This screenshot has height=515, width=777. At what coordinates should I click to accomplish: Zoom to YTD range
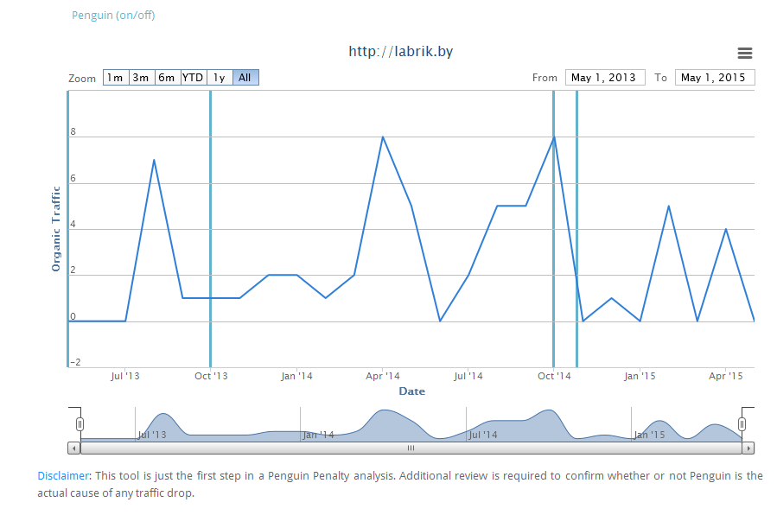point(193,78)
